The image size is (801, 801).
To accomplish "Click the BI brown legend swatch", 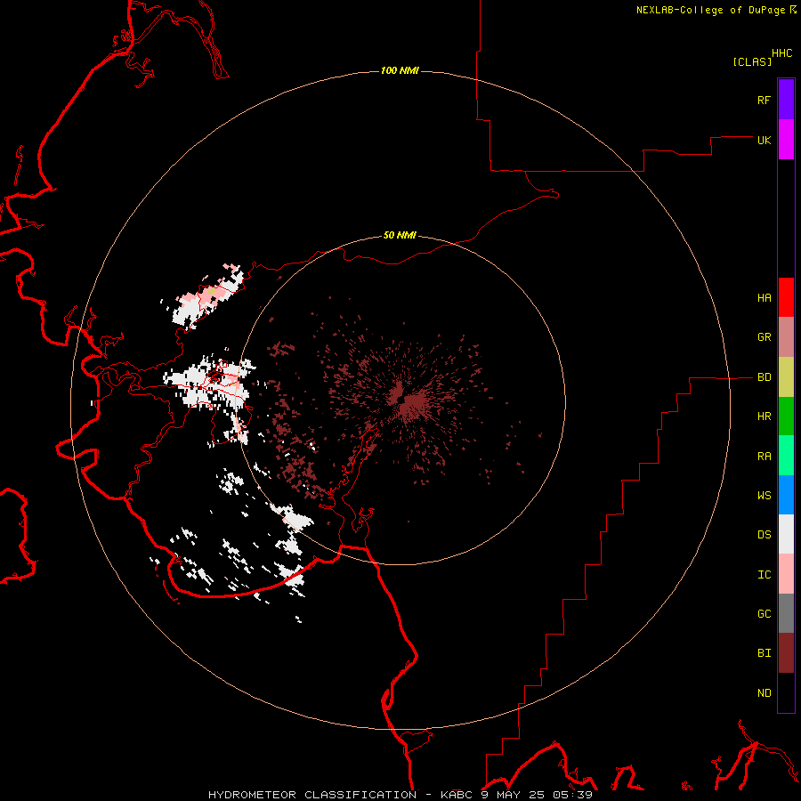I will [x=786, y=653].
